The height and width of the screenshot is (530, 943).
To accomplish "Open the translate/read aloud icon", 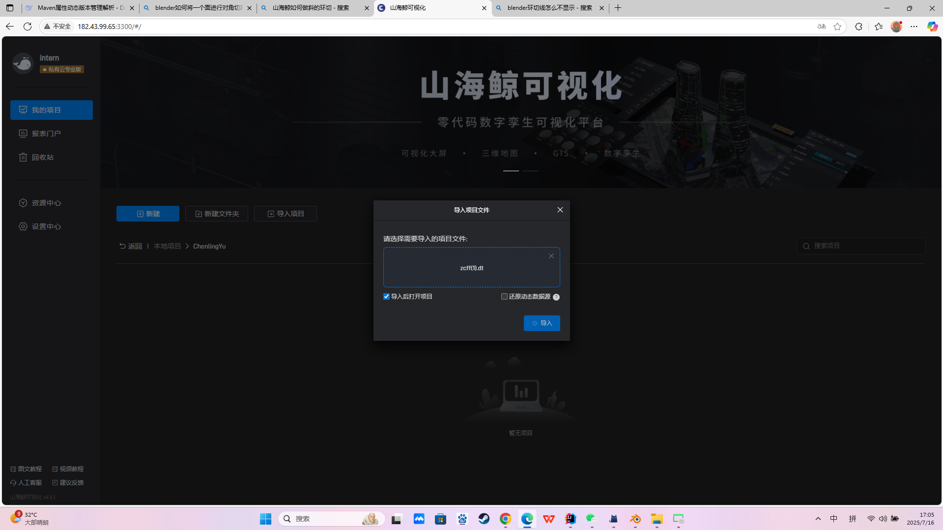I will pyautogui.click(x=822, y=27).
